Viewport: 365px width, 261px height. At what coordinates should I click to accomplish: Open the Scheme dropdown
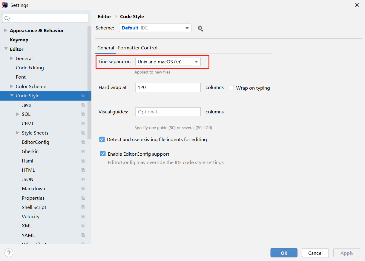(155, 28)
